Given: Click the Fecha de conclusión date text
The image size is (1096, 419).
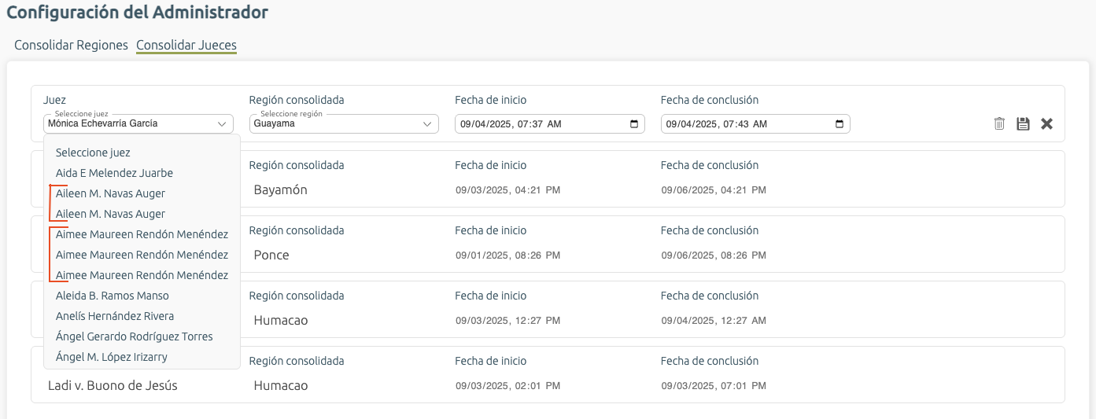Looking at the screenshot, I should [x=715, y=124].
